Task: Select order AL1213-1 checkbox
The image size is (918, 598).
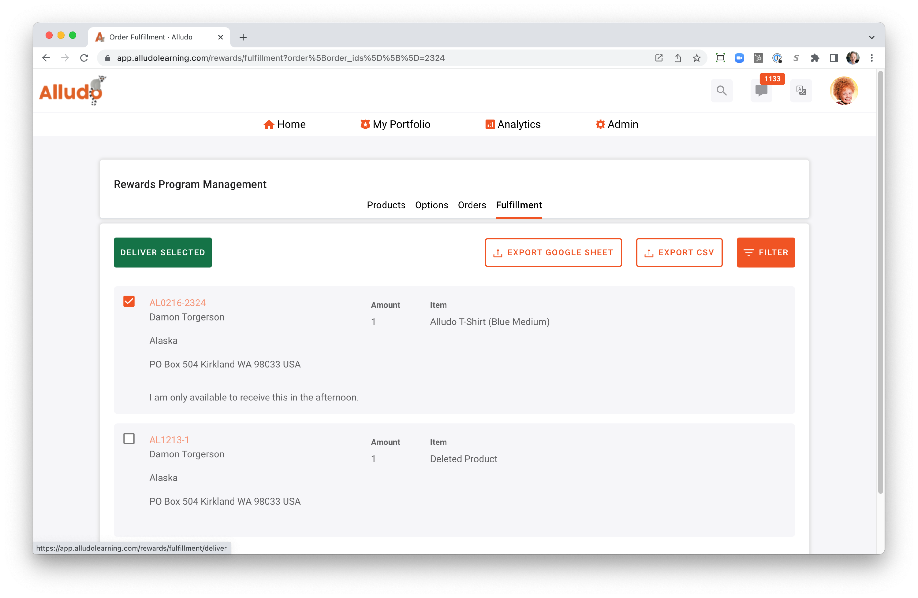Action: coord(129,438)
